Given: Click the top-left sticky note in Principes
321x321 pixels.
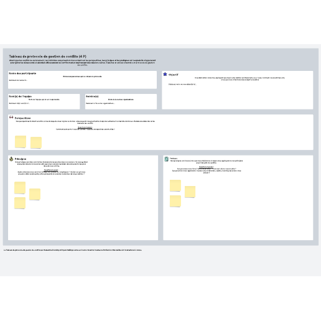Looking at the screenshot, I should (20, 188).
